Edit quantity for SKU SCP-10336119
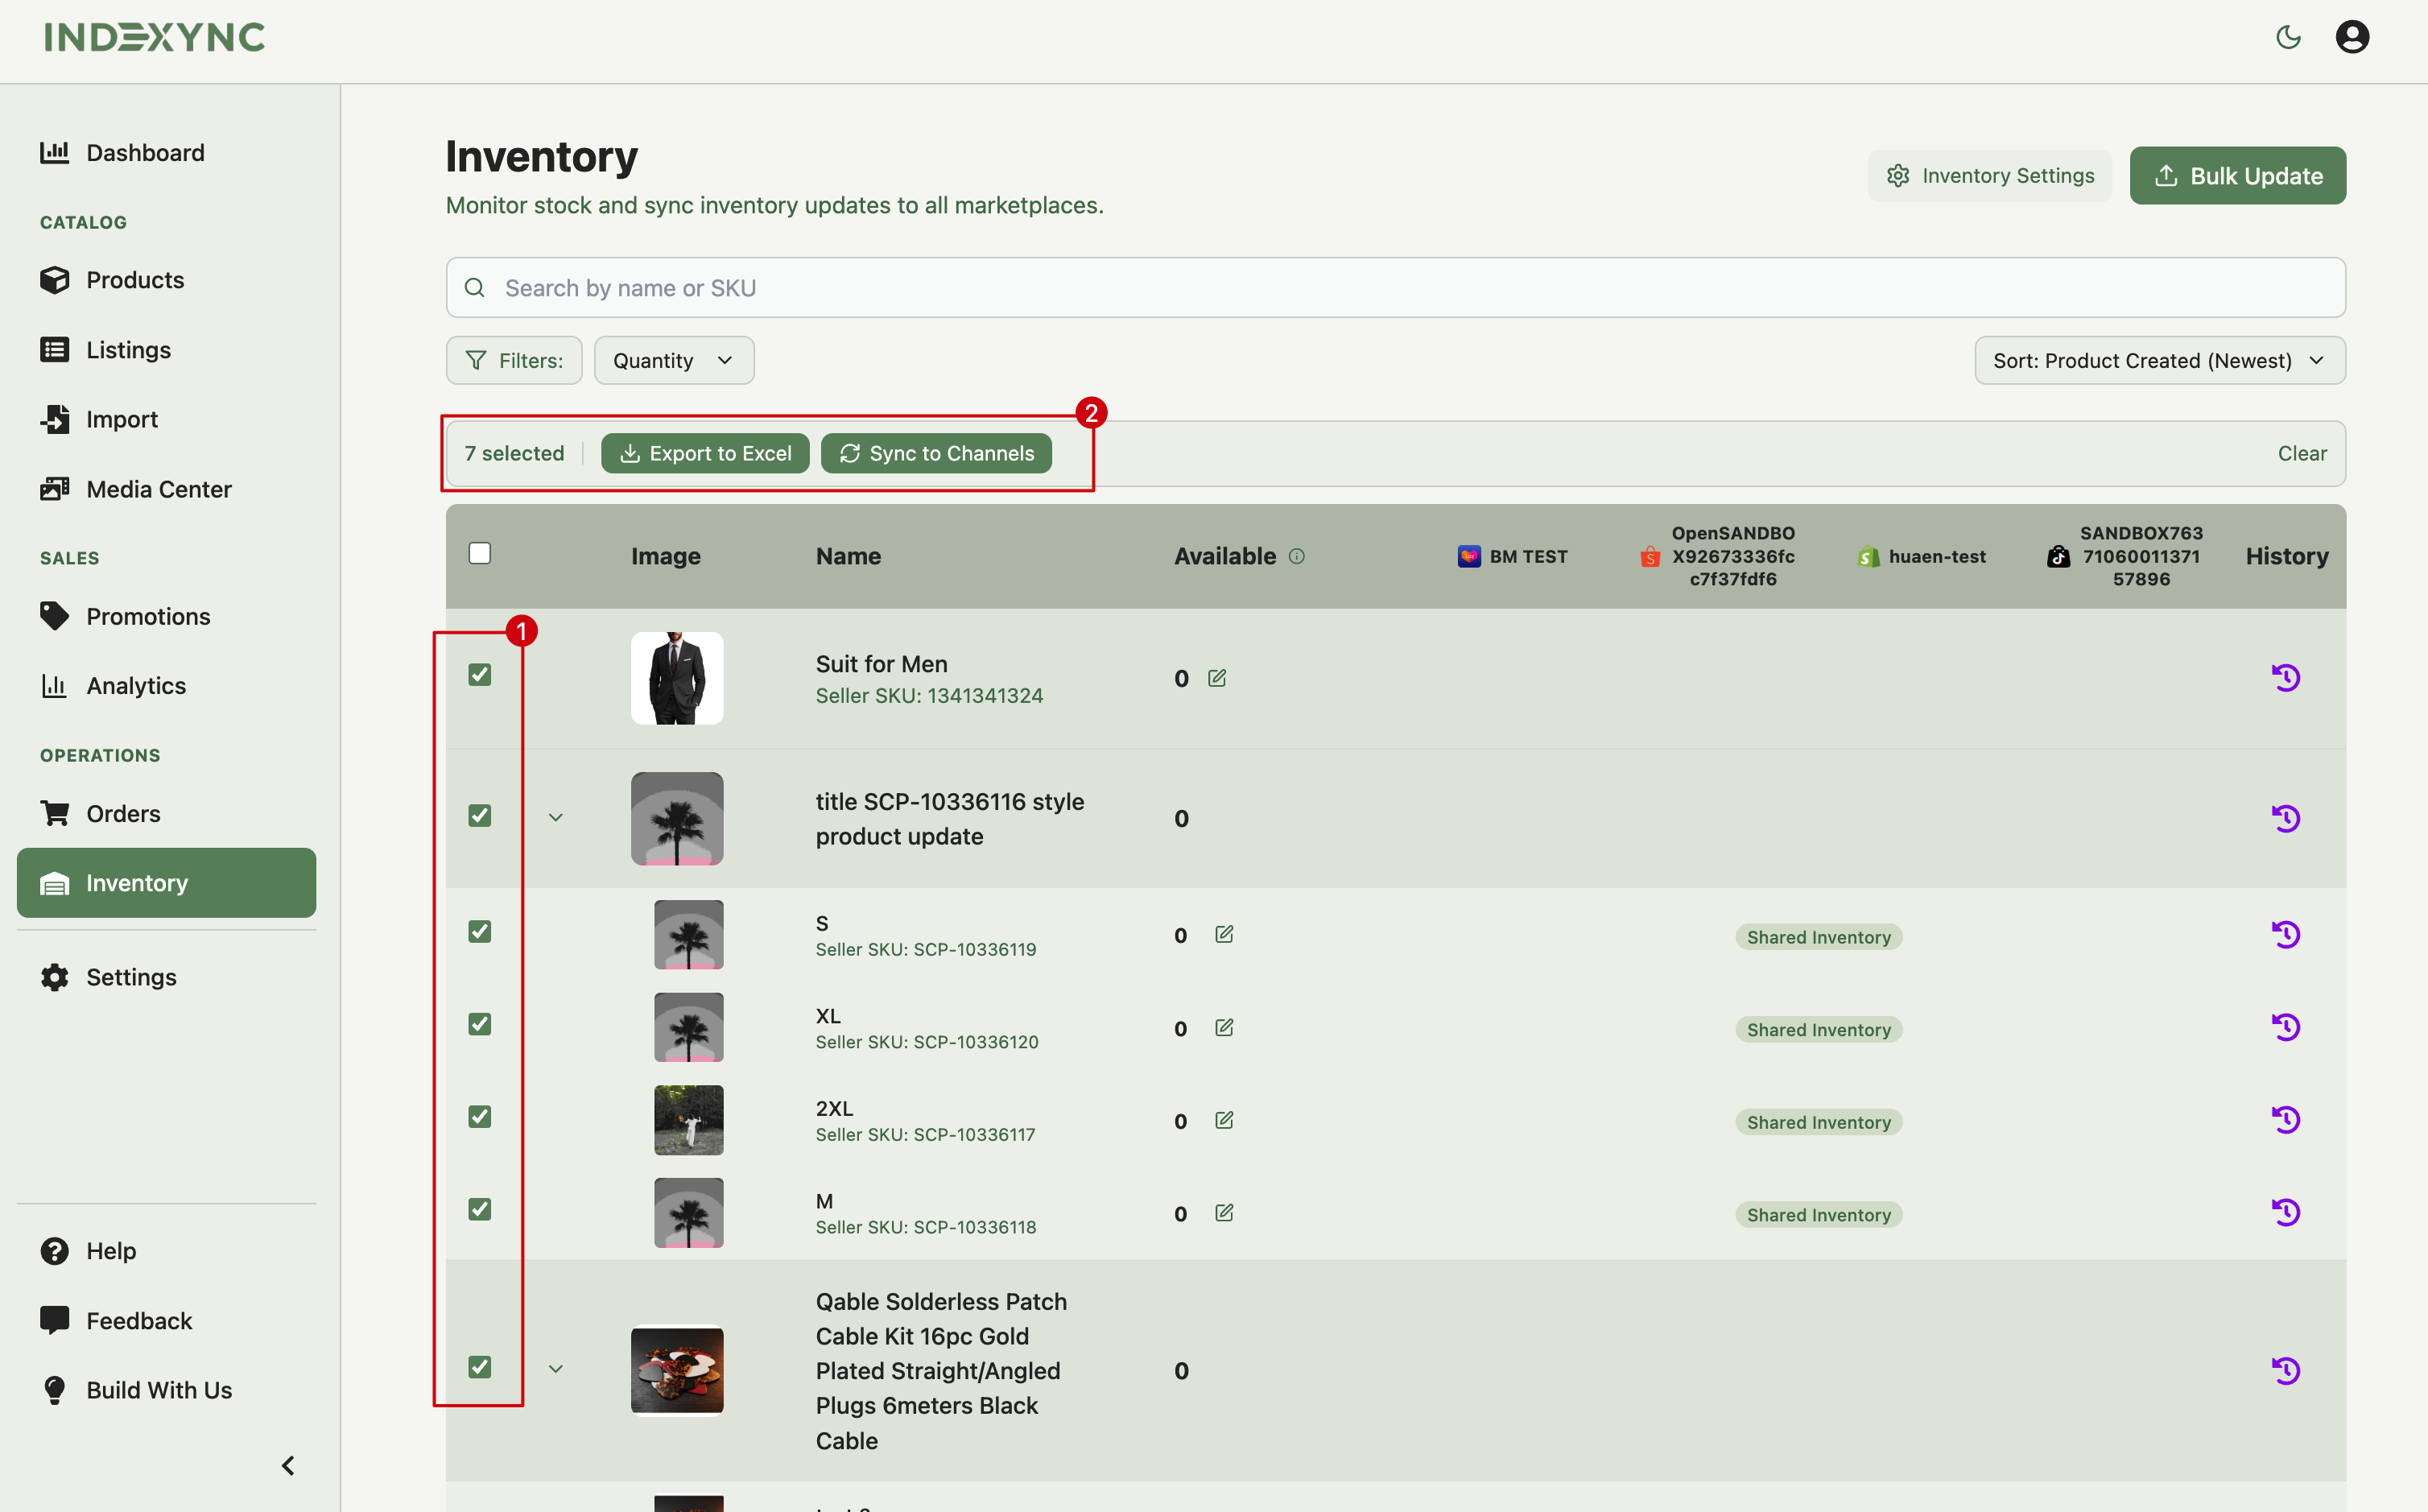Viewport: 2428px width, 1512px height. [1224, 934]
